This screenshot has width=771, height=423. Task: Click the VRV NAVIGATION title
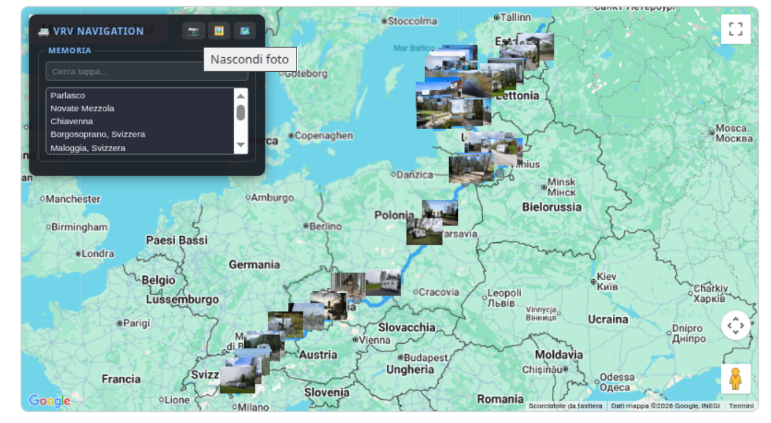pyautogui.click(x=98, y=31)
